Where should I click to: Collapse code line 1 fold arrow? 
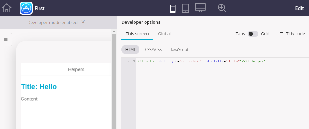pos(128,61)
